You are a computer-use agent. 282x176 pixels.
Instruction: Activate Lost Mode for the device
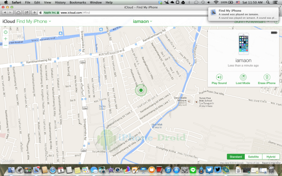tap(243, 79)
